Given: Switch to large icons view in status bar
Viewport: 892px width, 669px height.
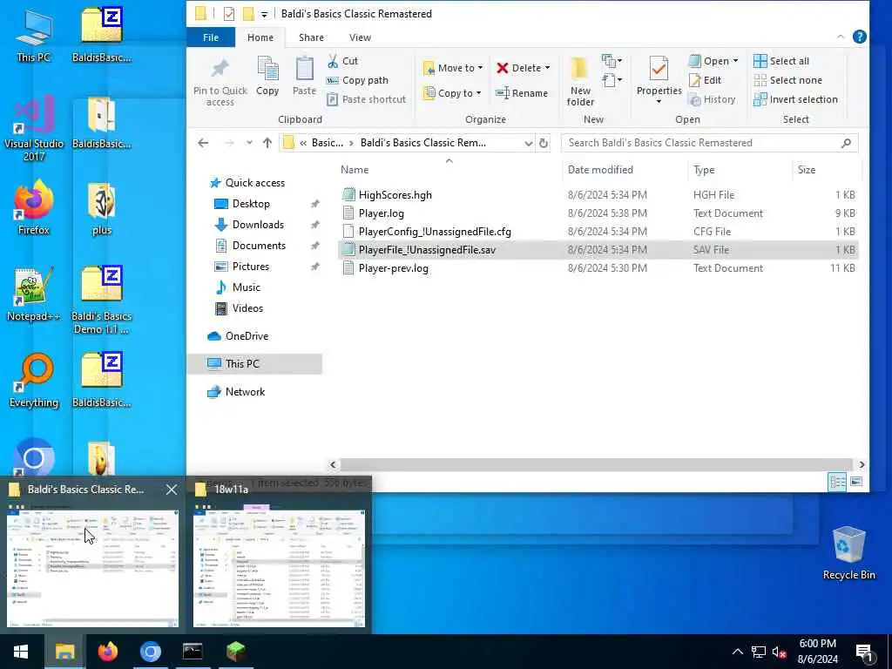Looking at the screenshot, I should coord(856,483).
